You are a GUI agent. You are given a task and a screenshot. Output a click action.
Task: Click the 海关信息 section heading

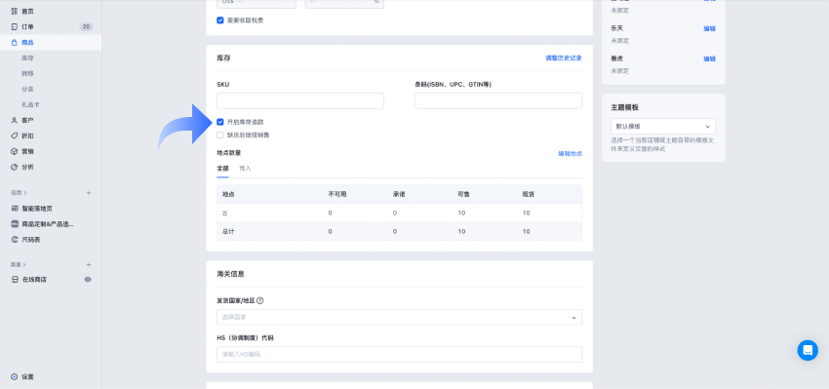click(230, 274)
